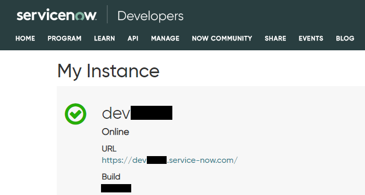
Task: Go to the EVENTS menu item
Action: click(x=311, y=38)
